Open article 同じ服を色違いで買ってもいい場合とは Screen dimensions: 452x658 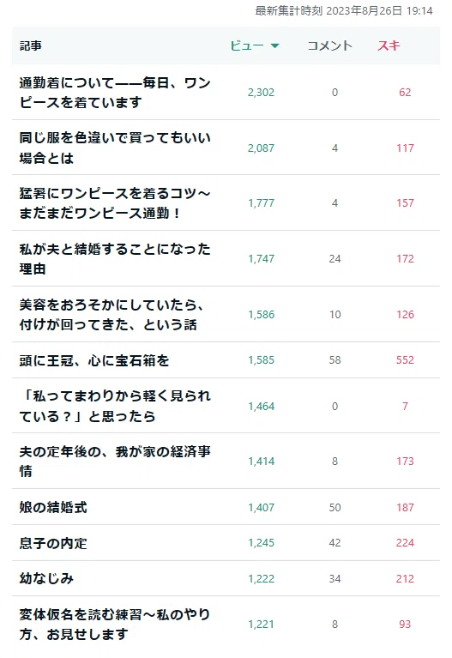click(115, 148)
